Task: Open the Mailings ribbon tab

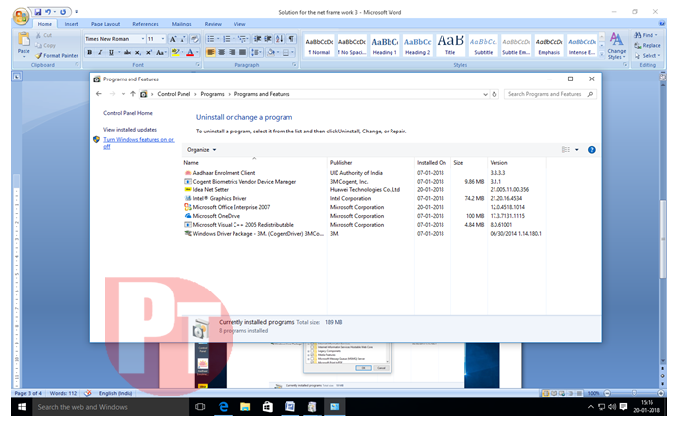Action: (182, 24)
